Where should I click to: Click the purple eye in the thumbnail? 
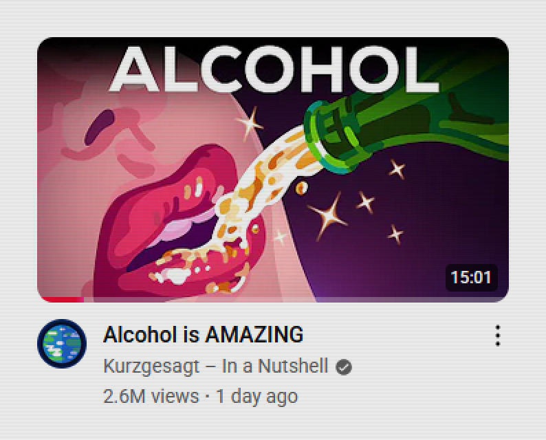point(99,127)
